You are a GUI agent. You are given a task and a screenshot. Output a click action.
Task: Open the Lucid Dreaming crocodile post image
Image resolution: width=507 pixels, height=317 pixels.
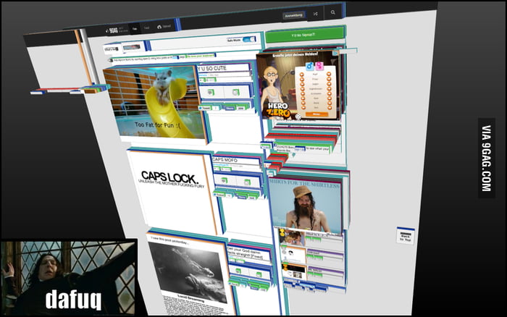188,271
